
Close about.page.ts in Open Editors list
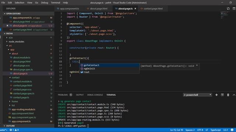(7, 26)
